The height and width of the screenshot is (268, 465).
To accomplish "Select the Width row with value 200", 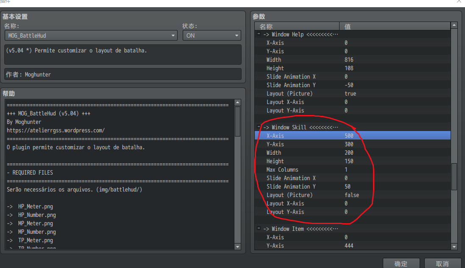I will click(x=353, y=153).
